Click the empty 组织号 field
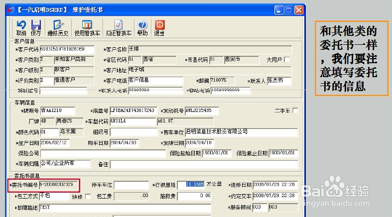Image resolution: width=392 pixels, height=217 pixels. click(133, 132)
